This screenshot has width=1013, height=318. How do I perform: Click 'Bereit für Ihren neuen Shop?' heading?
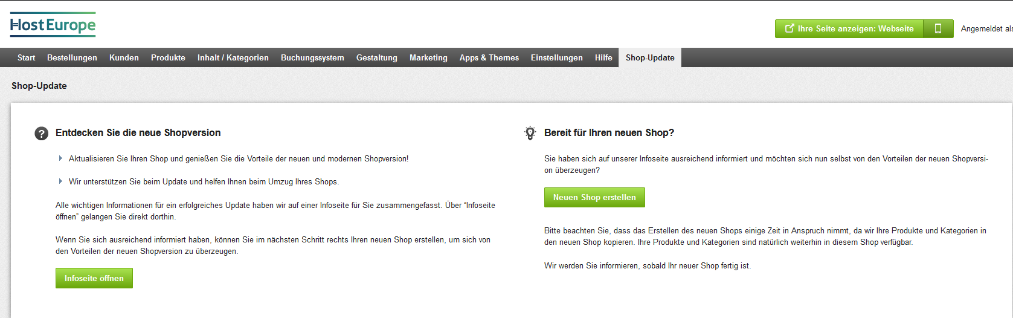[x=609, y=132]
